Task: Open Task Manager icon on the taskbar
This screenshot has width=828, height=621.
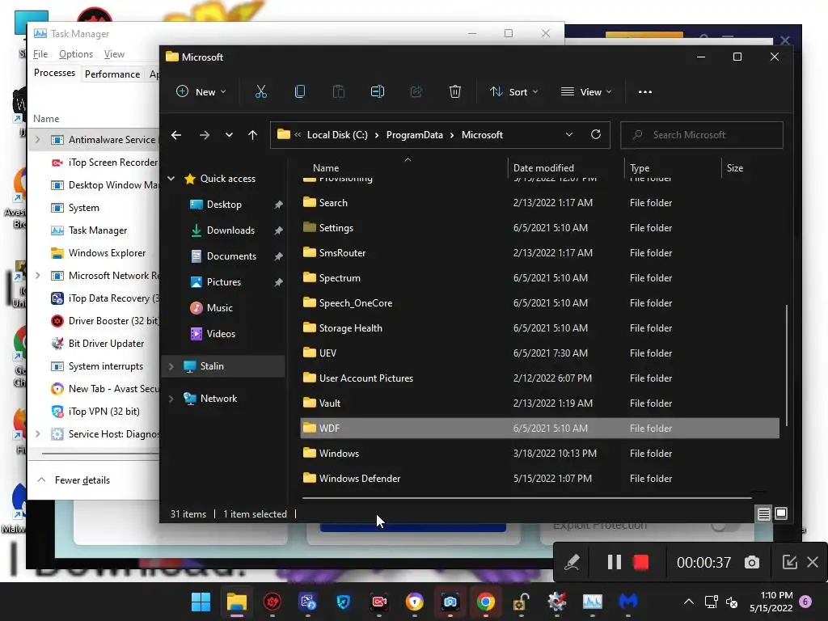Action: [593, 602]
